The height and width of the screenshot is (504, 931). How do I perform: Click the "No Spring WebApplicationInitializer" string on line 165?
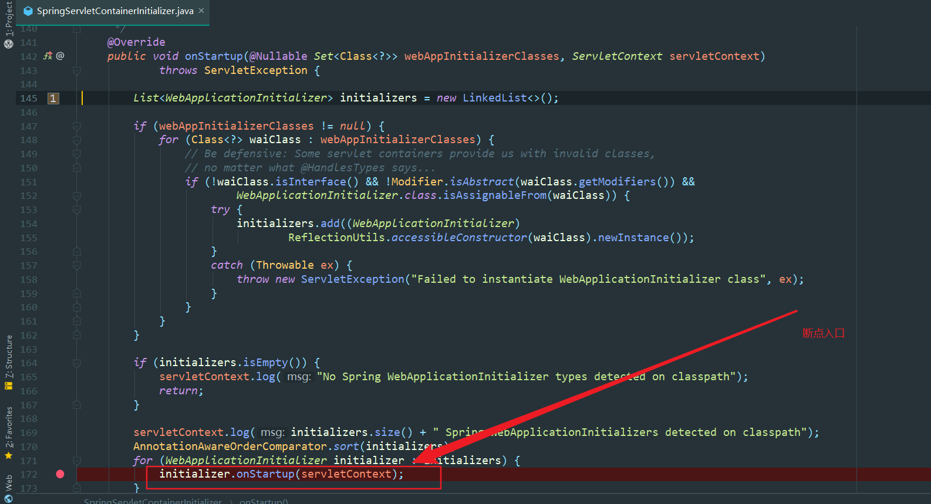click(x=527, y=377)
